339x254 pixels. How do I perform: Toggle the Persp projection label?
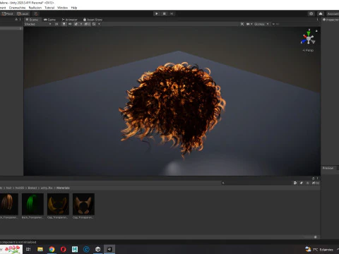308,50
